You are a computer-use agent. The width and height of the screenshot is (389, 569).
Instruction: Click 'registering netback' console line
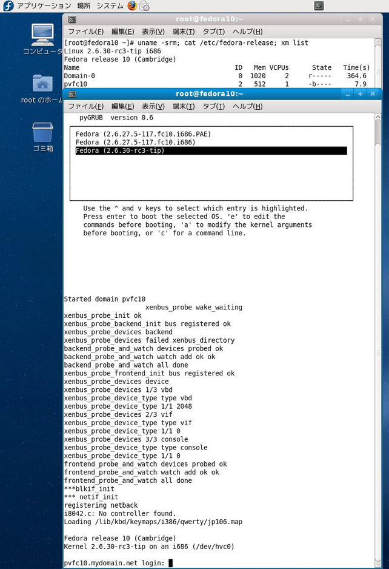pos(101,505)
